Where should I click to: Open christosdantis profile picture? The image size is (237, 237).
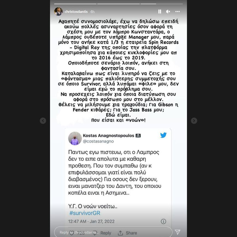click(x=58, y=11)
